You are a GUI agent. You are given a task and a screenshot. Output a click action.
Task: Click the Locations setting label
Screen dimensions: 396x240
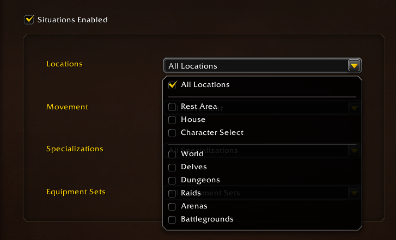click(64, 64)
